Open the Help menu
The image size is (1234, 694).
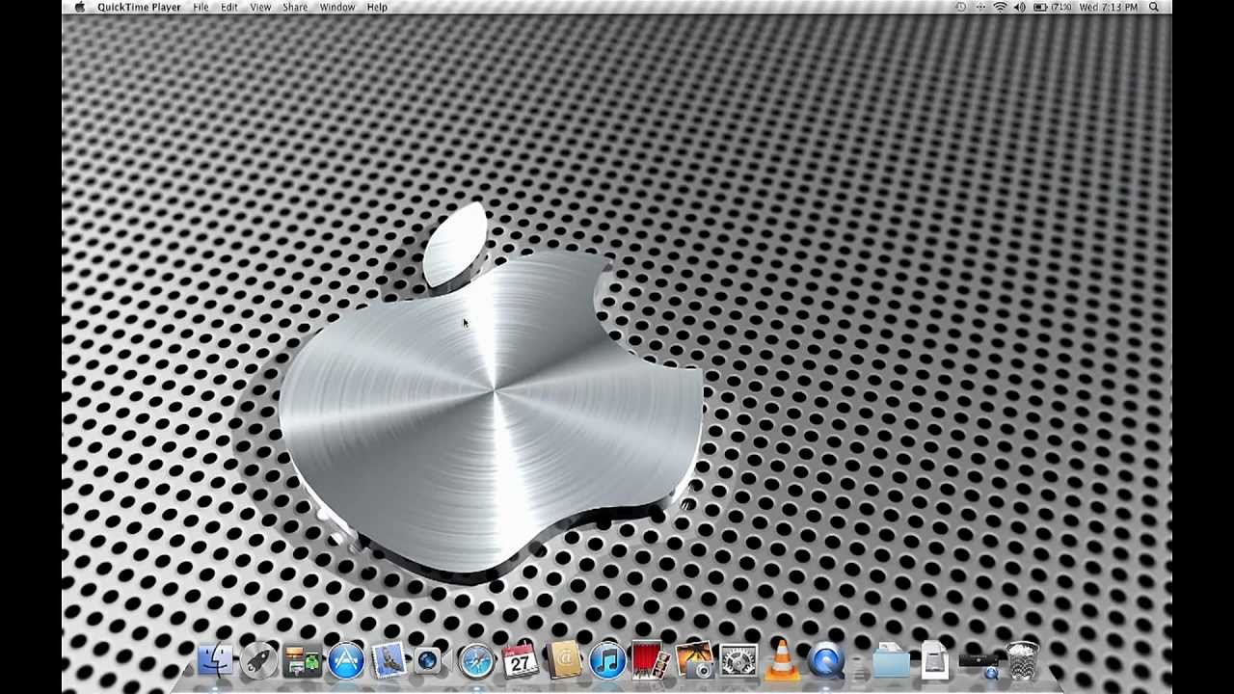pyautogui.click(x=377, y=7)
